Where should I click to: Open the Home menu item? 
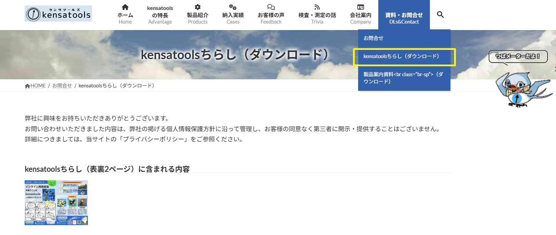point(125,15)
